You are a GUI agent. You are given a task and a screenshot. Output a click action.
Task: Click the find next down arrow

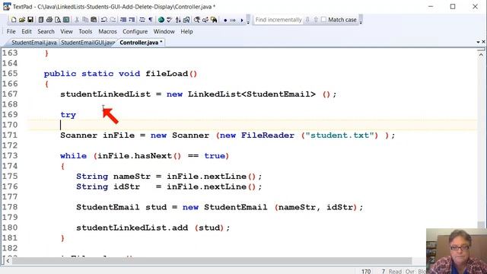point(307,20)
